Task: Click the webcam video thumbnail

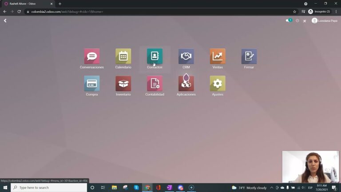Action: [x=310, y=167]
